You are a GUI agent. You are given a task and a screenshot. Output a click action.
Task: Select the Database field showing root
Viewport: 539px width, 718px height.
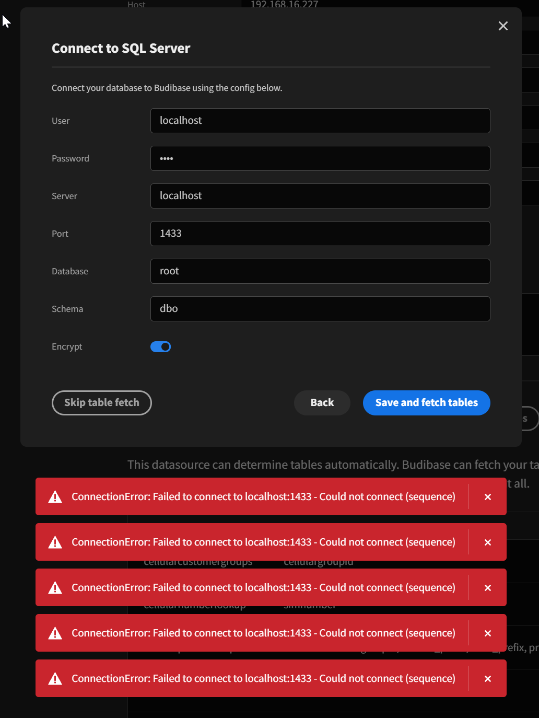320,271
